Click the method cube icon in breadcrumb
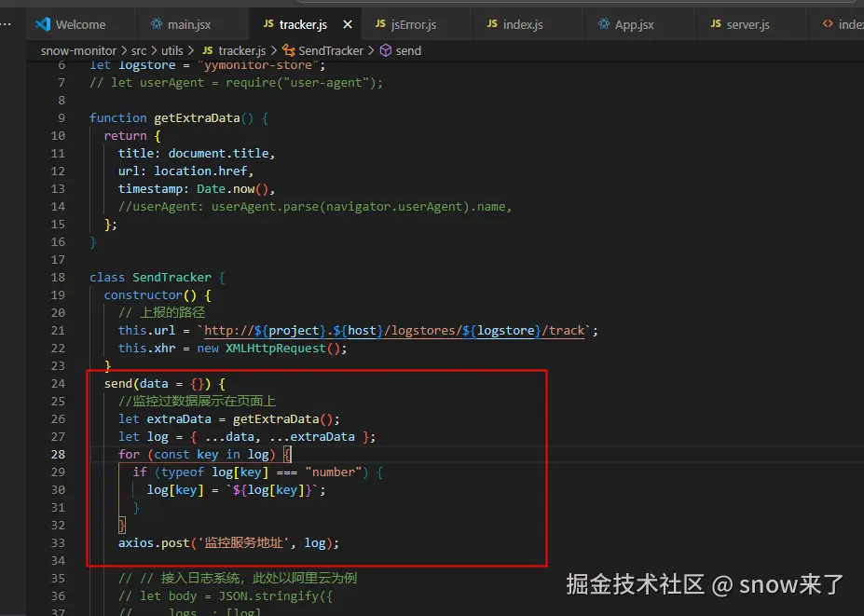Screen dimensions: 864x616 click(386, 50)
